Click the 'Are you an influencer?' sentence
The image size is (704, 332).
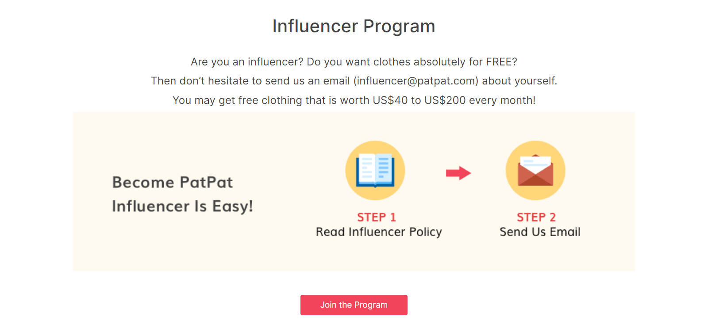coord(247,62)
